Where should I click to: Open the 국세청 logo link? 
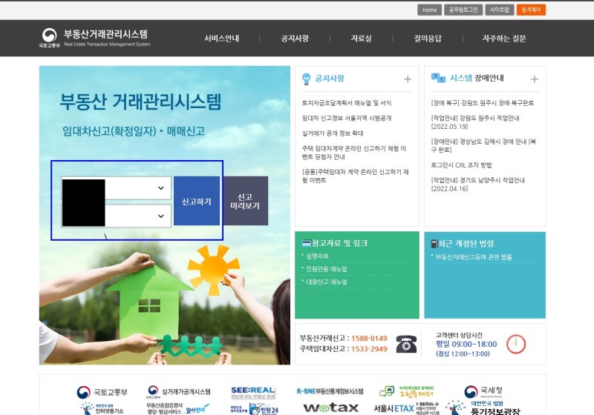[483, 391]
